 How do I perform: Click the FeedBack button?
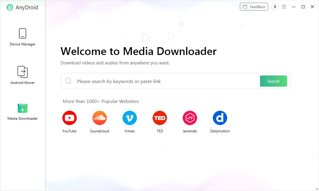[x=254, y=7]
